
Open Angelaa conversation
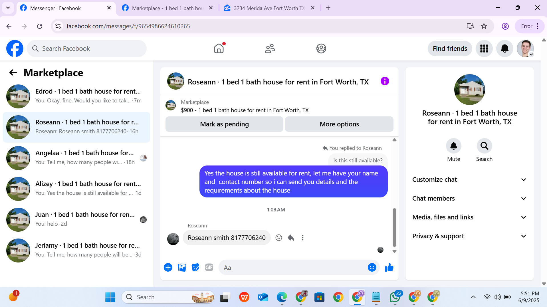pos(76,158)
